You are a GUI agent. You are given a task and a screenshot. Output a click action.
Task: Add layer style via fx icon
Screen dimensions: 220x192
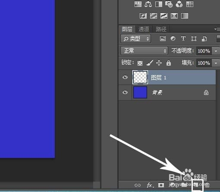(150, 185)
